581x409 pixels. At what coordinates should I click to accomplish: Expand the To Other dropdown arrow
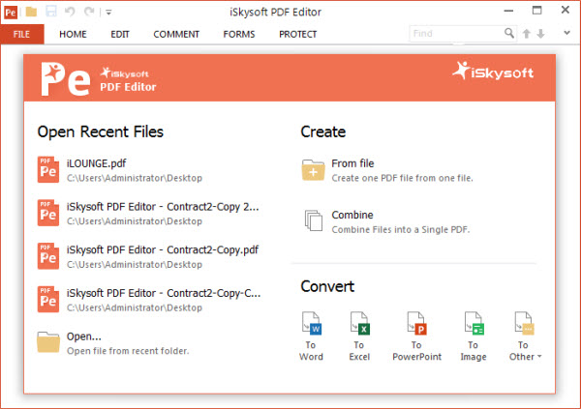click(539, 357)
